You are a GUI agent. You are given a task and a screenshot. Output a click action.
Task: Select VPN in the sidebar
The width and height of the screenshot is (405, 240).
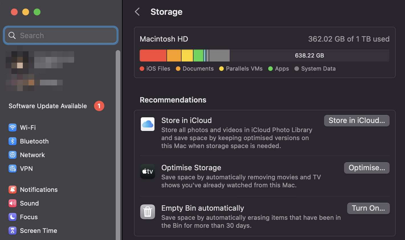26,169
